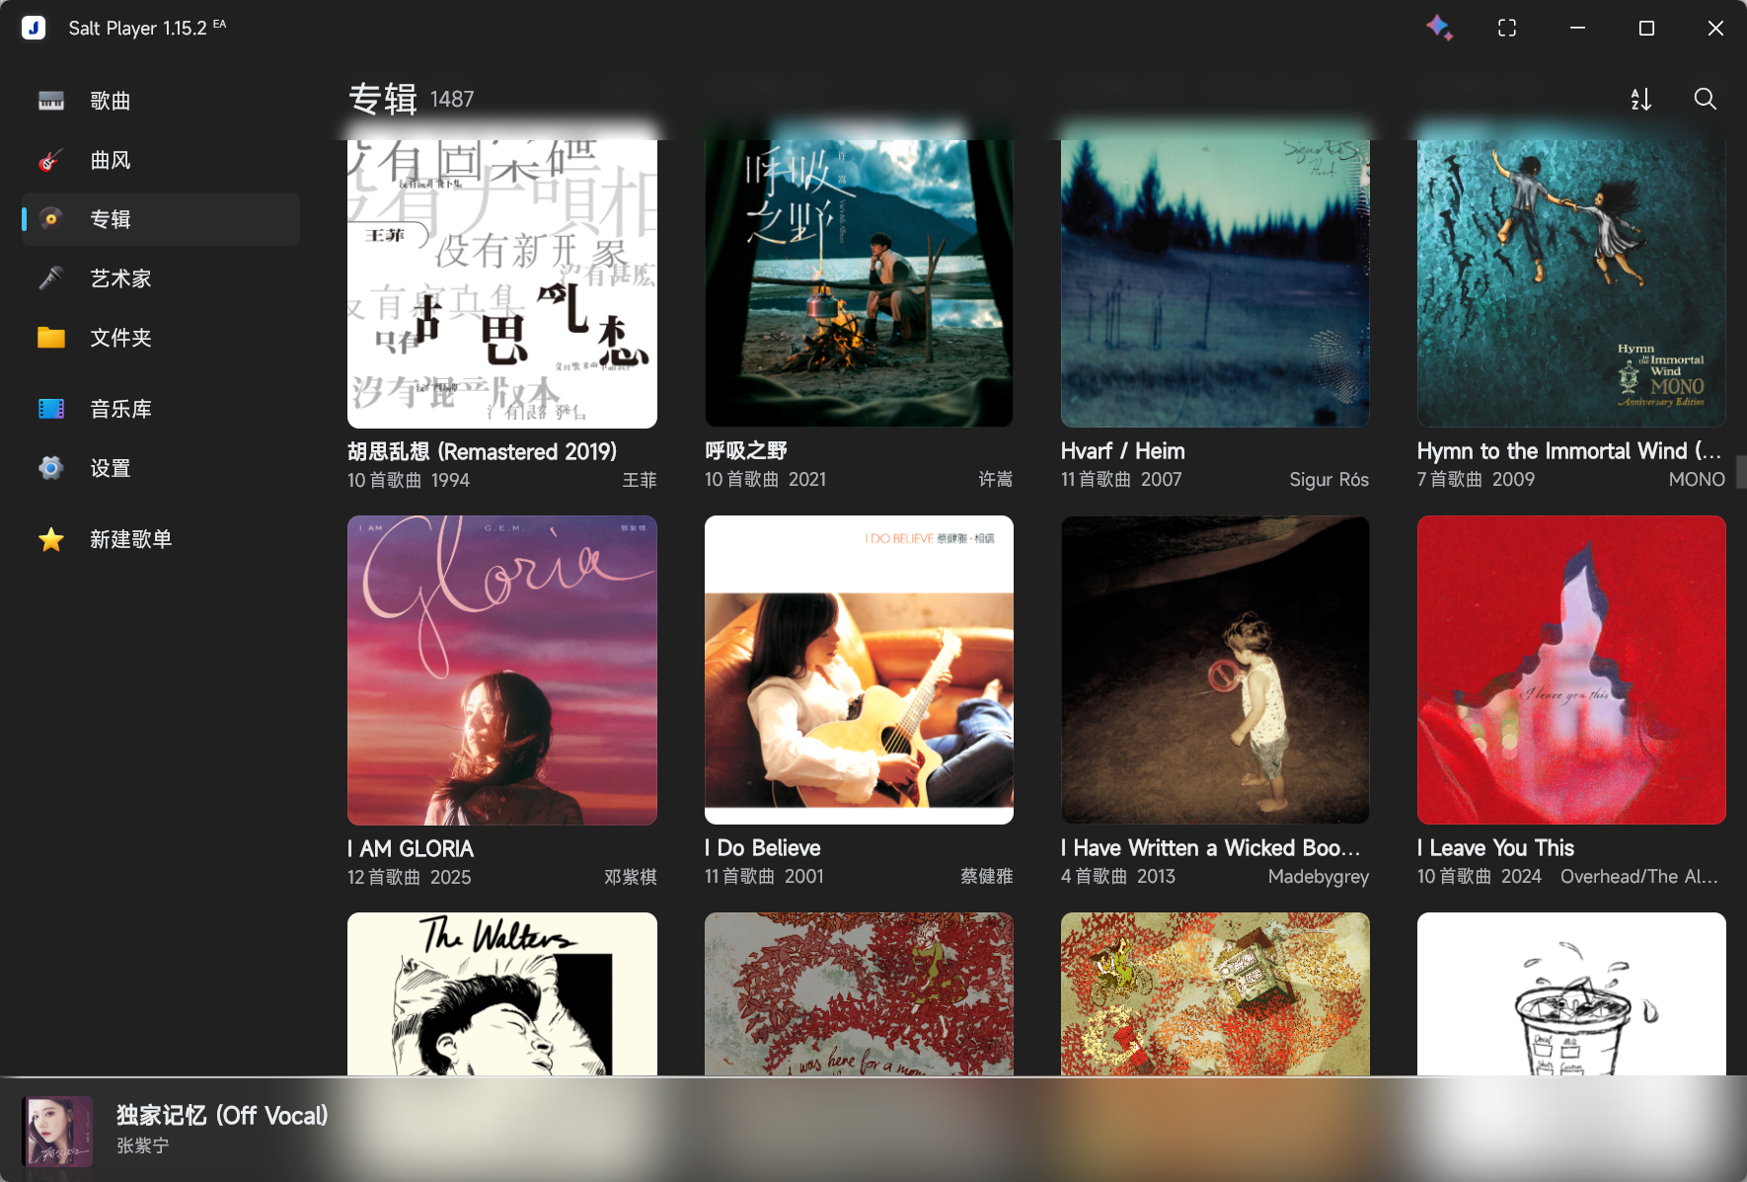Open the 呼吸之野 album cover
Image resolution: width=1747 pixels, height=1182 pixels.
click(859, 283)
